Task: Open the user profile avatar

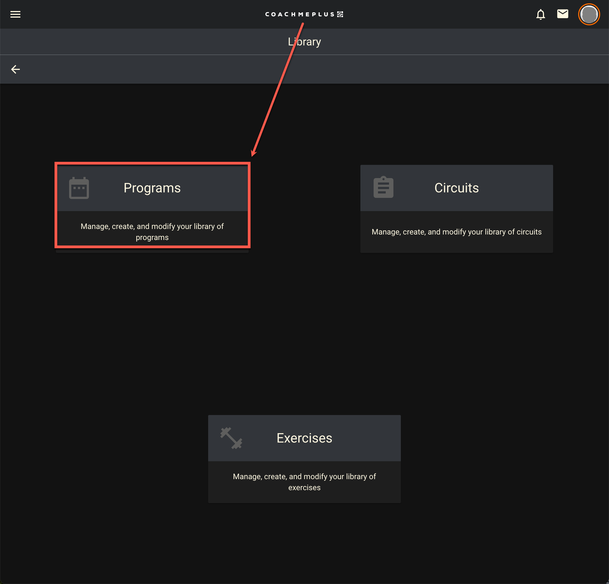Action: pos(589,14)
